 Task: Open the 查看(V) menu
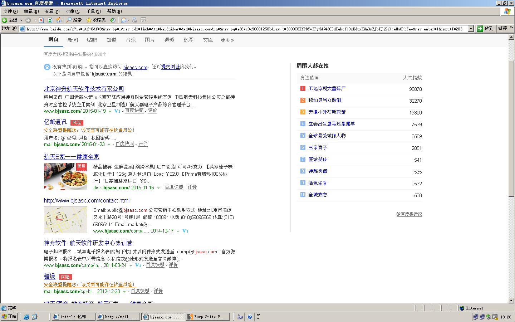(52, 11)
